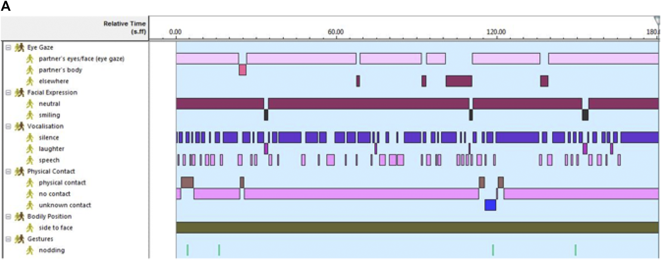Click the Vocalisation group icon
Image resolution: width=662 pixels, height=260 pixels.
(x=19, y=126)
